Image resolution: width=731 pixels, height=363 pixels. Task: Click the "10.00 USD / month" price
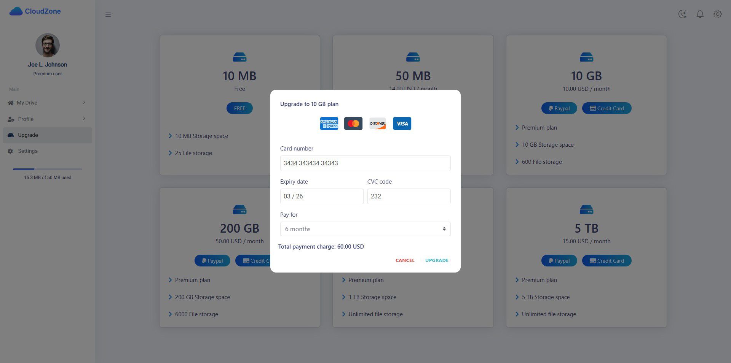[586, 89]
